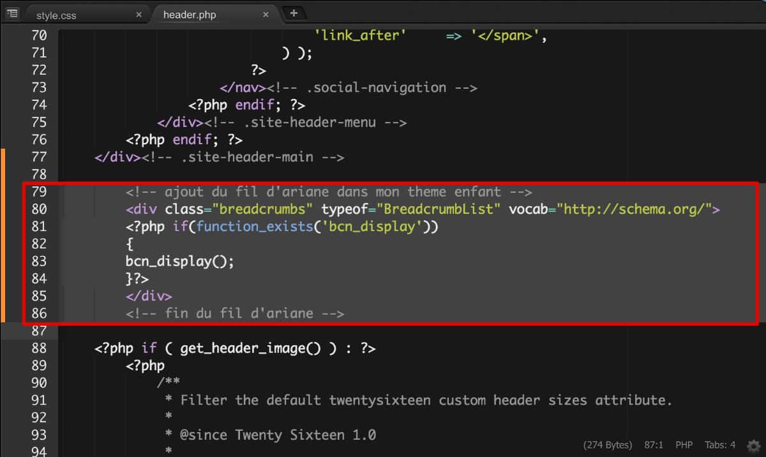Click the (274 Bytes) file size indicator
The height and width of the screenshot is (457, 766).
[x=607, y=445]
